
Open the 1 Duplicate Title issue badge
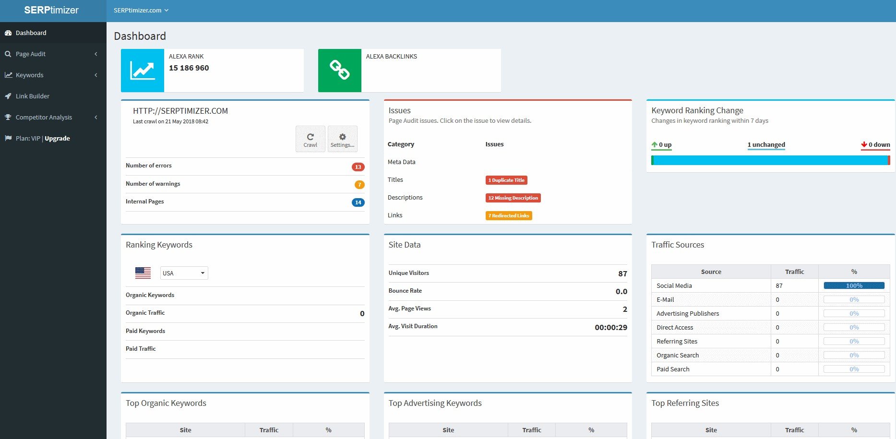click(x=506, y=180)
